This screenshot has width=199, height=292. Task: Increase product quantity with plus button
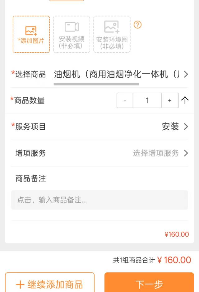click(170, 100)
